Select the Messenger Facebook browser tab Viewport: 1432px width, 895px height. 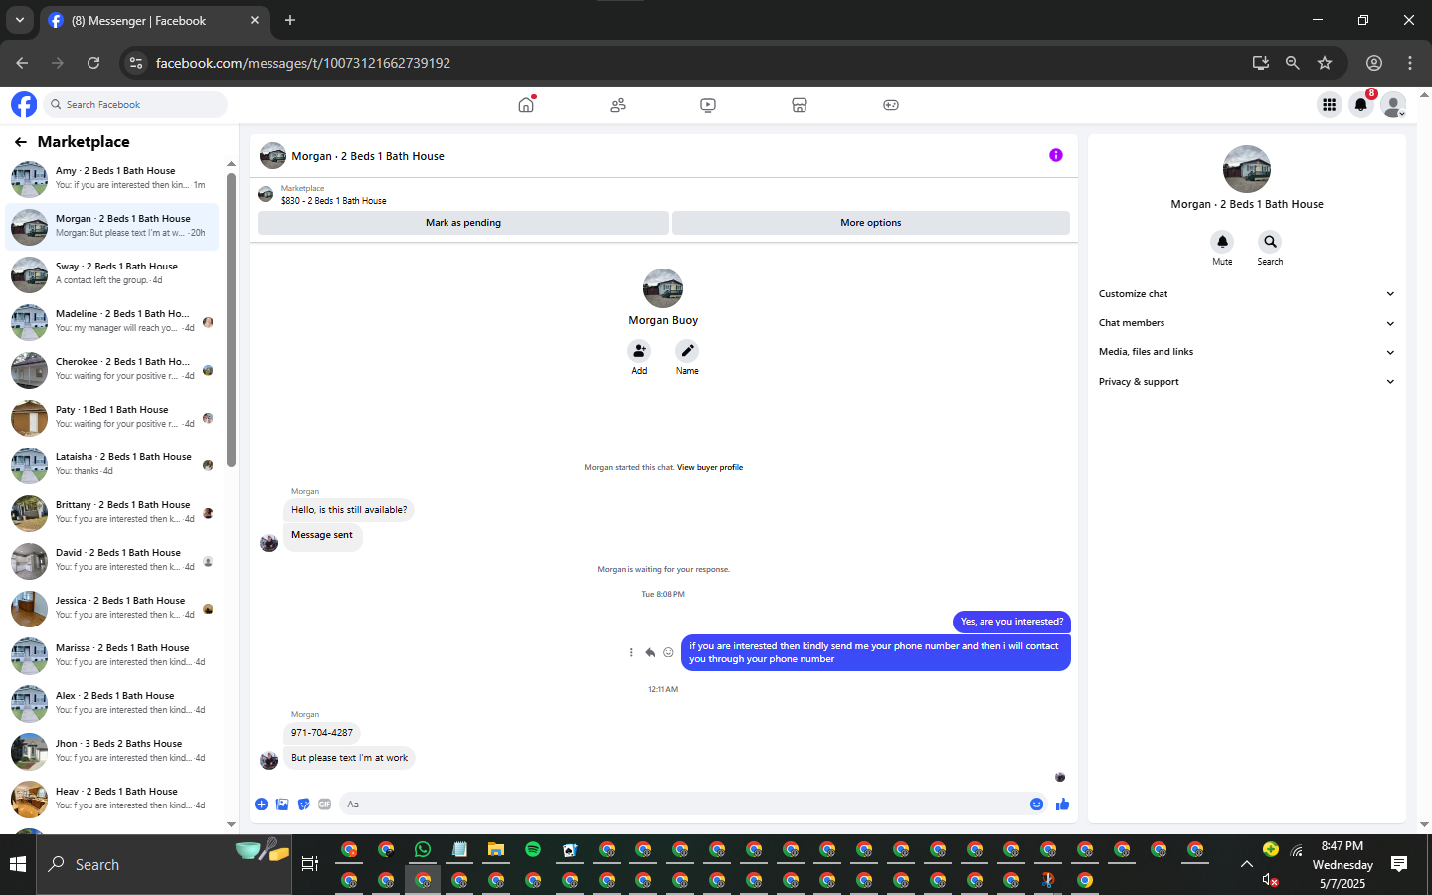click(154, 20)
